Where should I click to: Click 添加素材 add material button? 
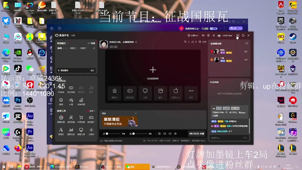click(63, 70)
